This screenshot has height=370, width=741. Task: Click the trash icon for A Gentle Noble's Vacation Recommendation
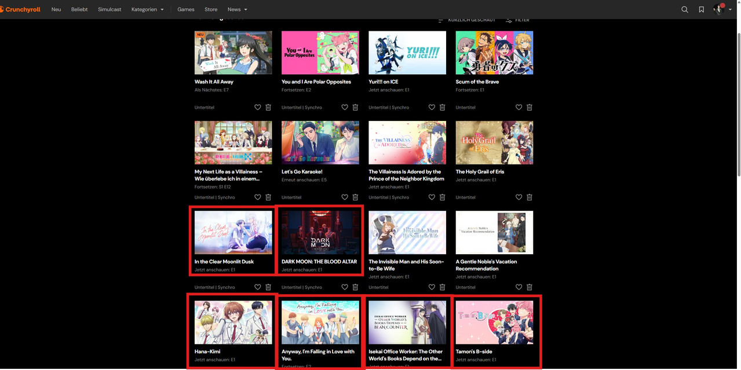tap(530, 287)
